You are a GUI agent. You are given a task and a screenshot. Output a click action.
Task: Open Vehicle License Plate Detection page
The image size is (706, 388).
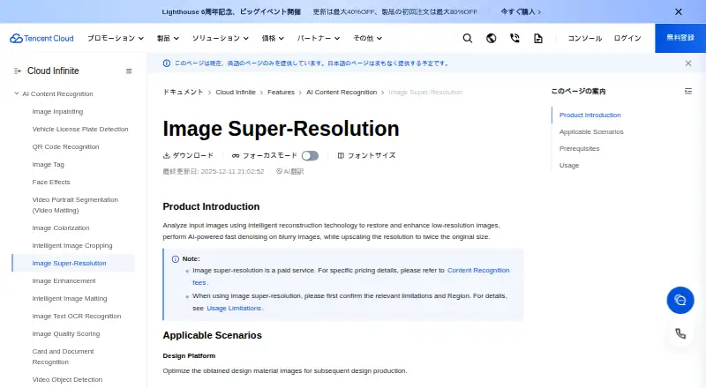click(x=80, y=129)
